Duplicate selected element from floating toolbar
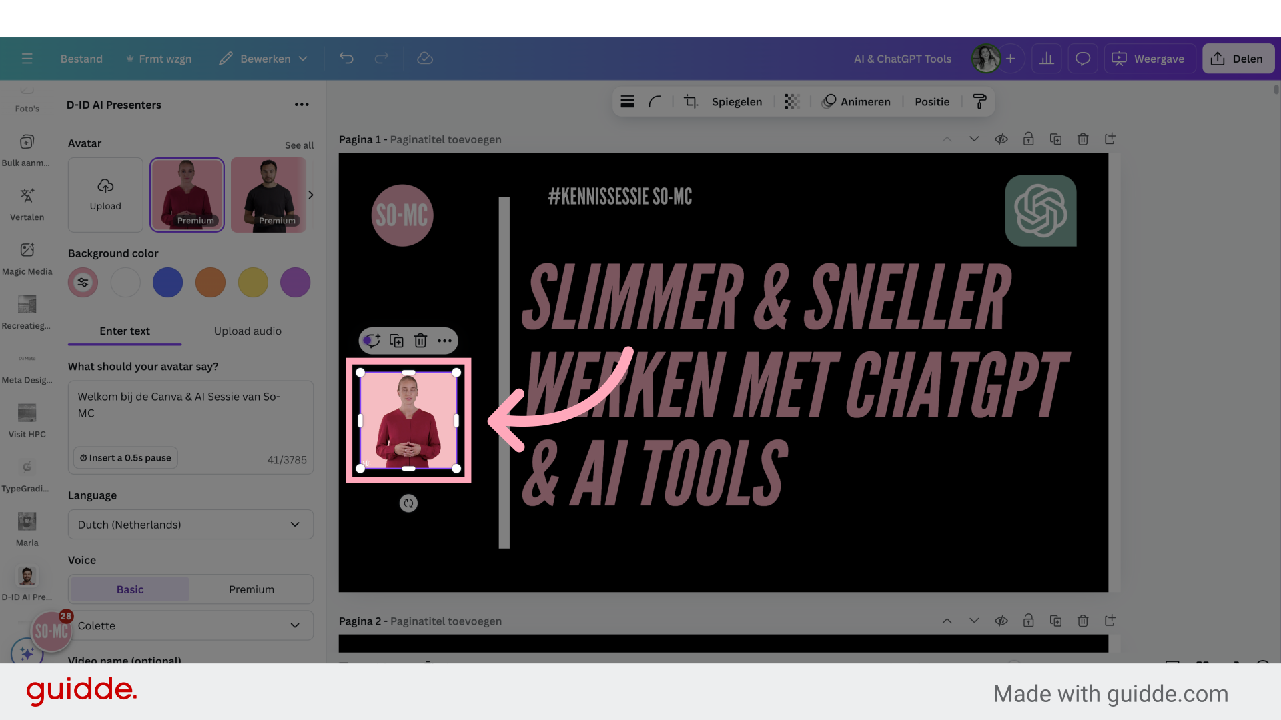Screen dimensions: 1281x720 [396, 341]
